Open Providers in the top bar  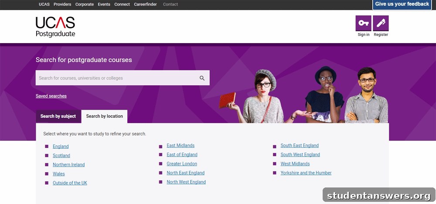[62, 4]
